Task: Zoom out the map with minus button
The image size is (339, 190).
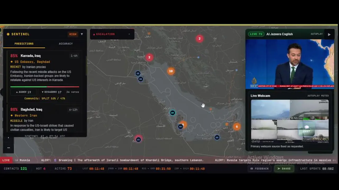Action: (8, 148)
